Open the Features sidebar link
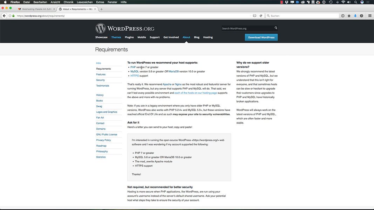 tap(101, 75)
